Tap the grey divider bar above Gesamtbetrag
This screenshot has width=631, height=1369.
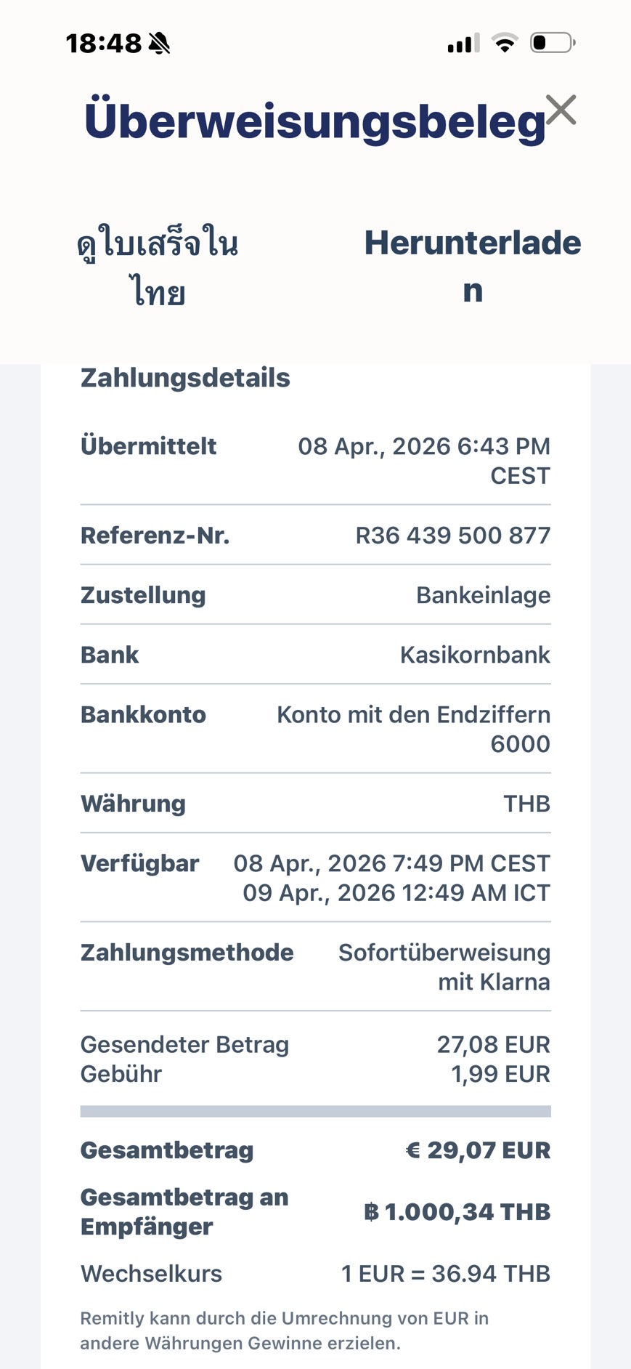click(x=315, y=1111)
